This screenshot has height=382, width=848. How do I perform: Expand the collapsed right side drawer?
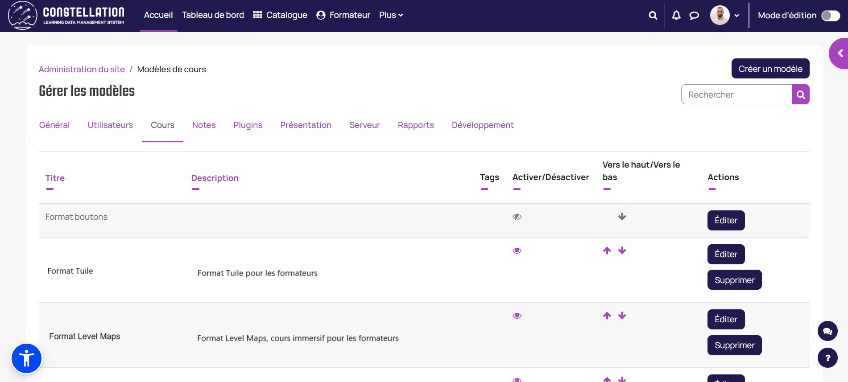840,53
